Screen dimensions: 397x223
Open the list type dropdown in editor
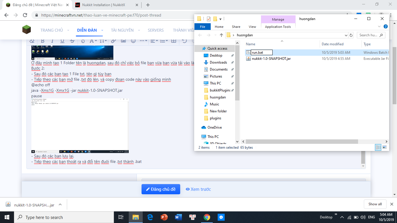pyautogui.click(x=164, y=41)
